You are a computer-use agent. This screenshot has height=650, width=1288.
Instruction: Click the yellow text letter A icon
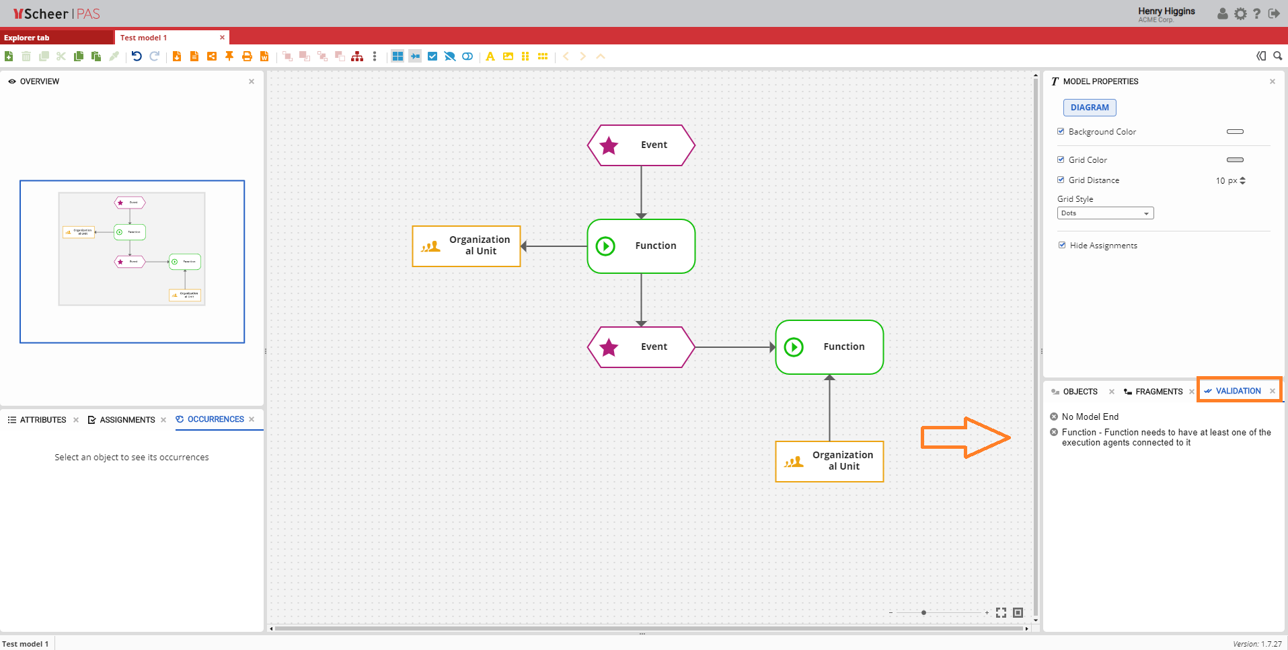point(490,57)
